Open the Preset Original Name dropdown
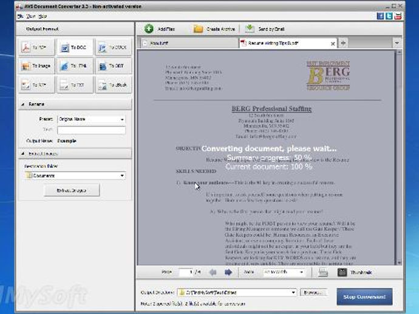This screenshot has height=314, width=419. (x=91, y=119)
